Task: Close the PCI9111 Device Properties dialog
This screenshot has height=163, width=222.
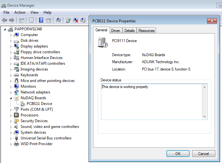Action: point(212,21)
